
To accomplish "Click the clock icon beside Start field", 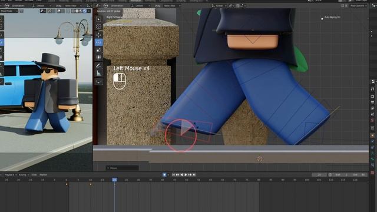I will [x=330, y=175].
